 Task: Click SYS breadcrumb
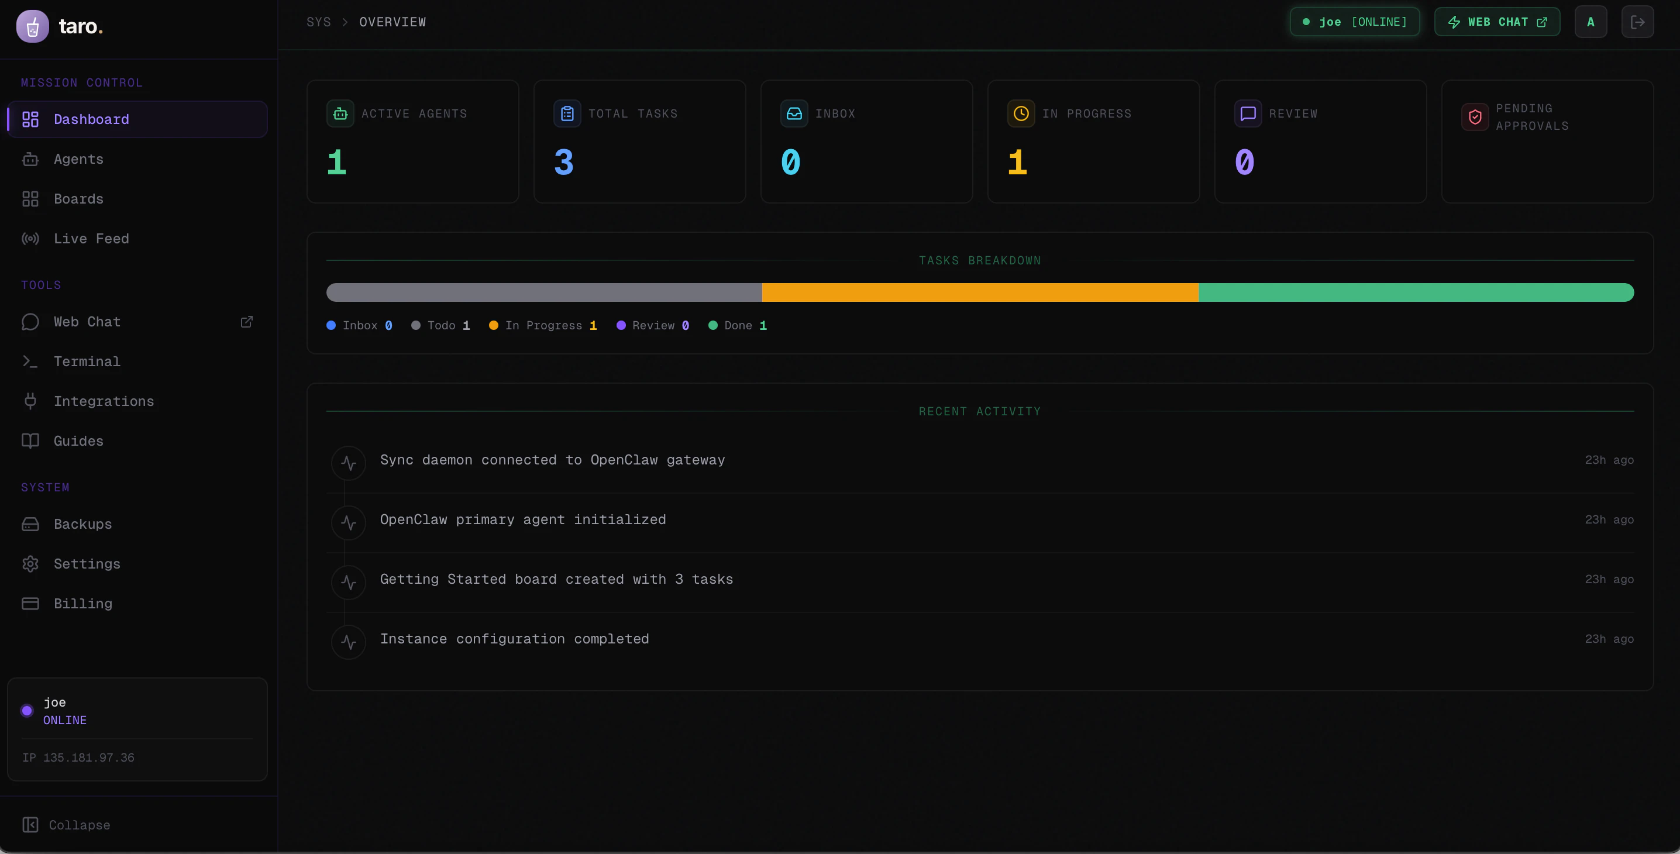(318, 22)
